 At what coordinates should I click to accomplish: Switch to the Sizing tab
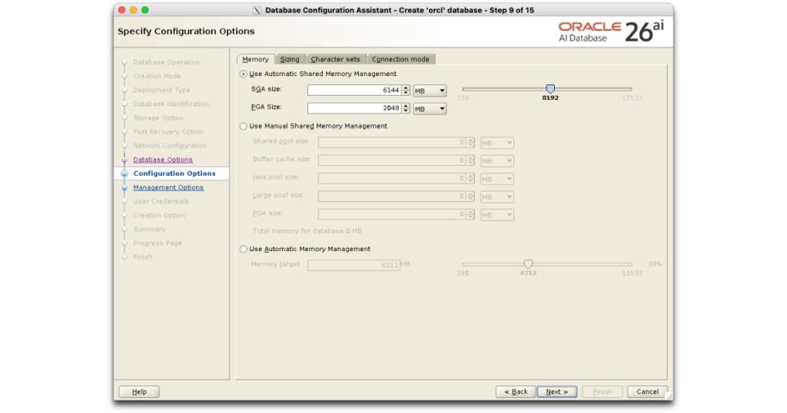click(x=290, y=59)
